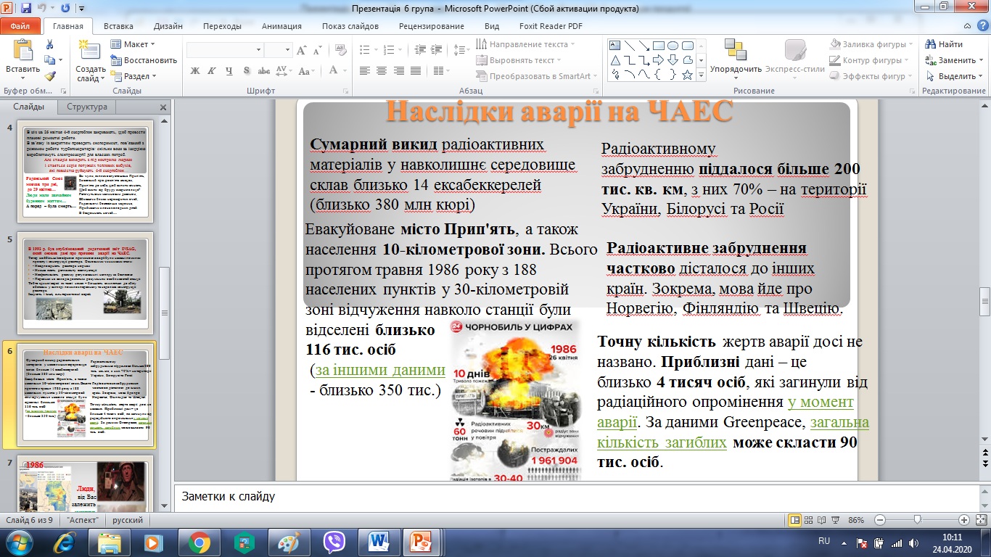991x557 pixels.
Task: Open the Макет layout dropdown
Action: pyautogui.click(x=132, y=44)
